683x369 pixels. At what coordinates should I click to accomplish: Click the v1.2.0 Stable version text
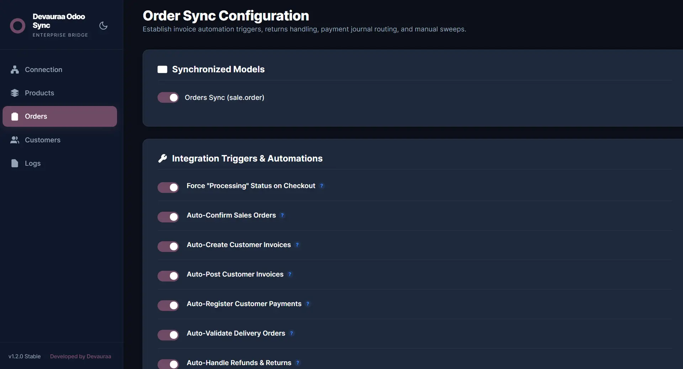click(x=25, y=357)
